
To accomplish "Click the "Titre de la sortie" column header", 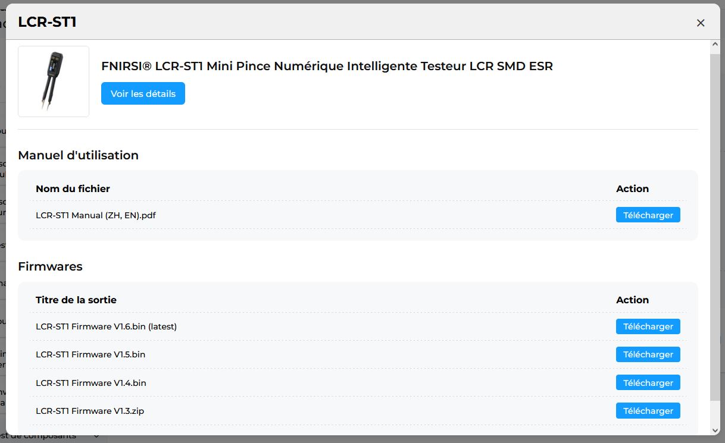I will 76,300.
